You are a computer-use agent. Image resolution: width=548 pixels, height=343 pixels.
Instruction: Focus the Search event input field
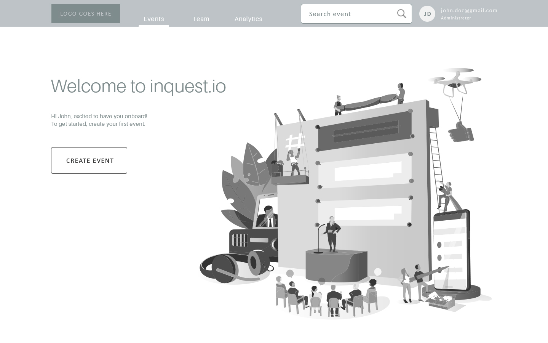(x=348, y=14)
